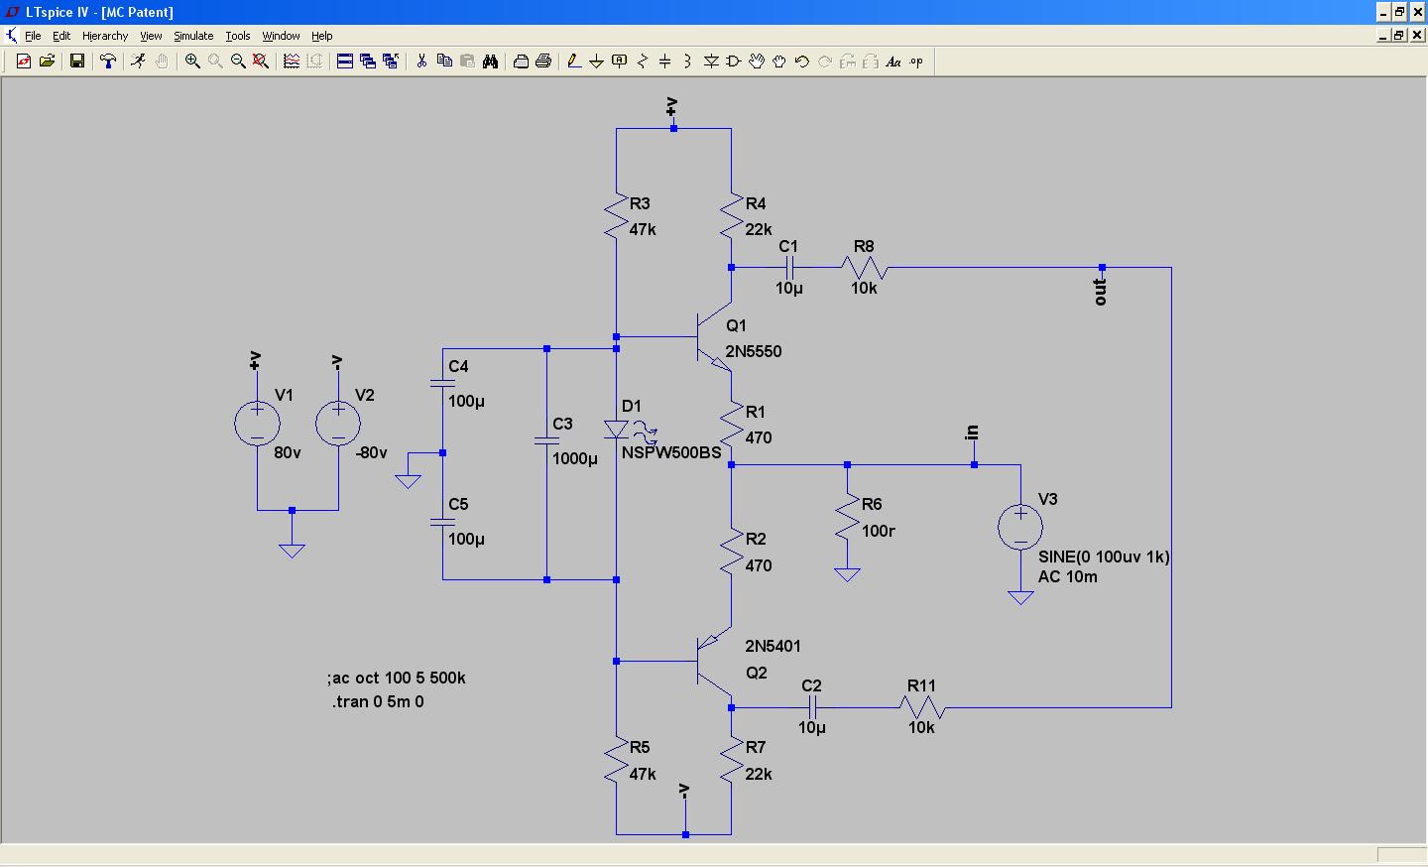The width and height of the screenshot is (1428, 867).
Task: Select the Cut scissors tool
Action: (421, 62)
